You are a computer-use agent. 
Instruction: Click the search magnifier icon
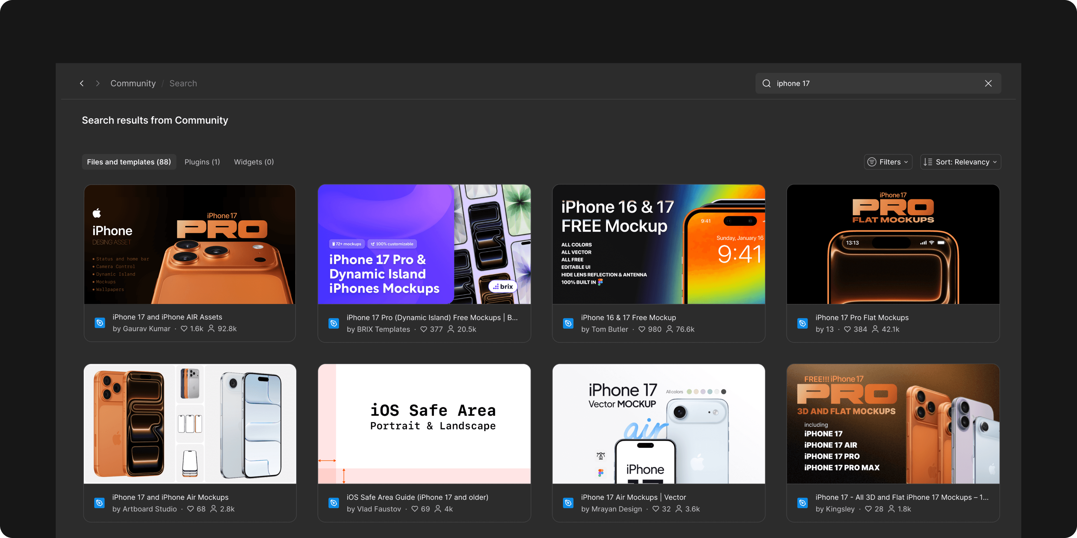(x=766, y=84)
